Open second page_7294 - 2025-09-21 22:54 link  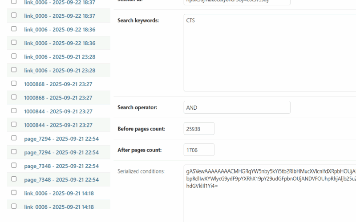tap(61, 152)
